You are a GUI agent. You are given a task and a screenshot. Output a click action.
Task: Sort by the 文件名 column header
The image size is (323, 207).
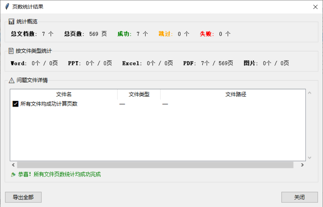(64, 94)
